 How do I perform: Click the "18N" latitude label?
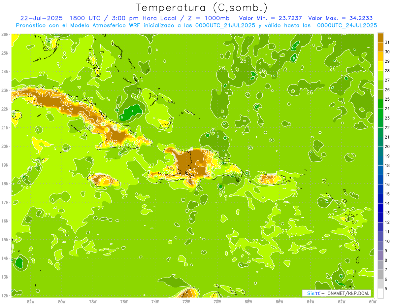pos(5,184)
